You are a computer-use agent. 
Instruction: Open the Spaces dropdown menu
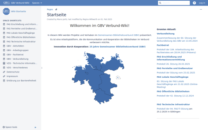37,3
